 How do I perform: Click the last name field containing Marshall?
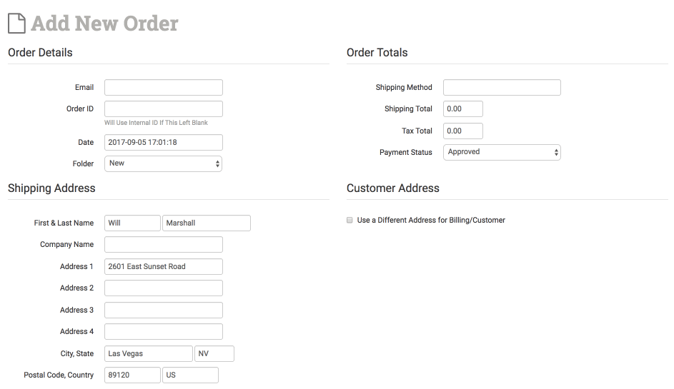(206, 223)
